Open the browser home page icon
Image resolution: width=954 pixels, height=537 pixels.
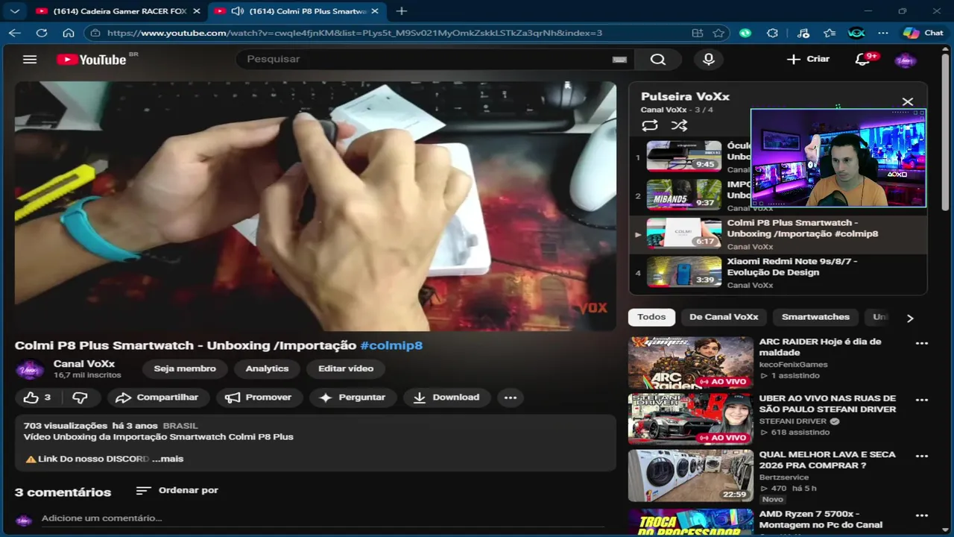[x=69, y=33]
